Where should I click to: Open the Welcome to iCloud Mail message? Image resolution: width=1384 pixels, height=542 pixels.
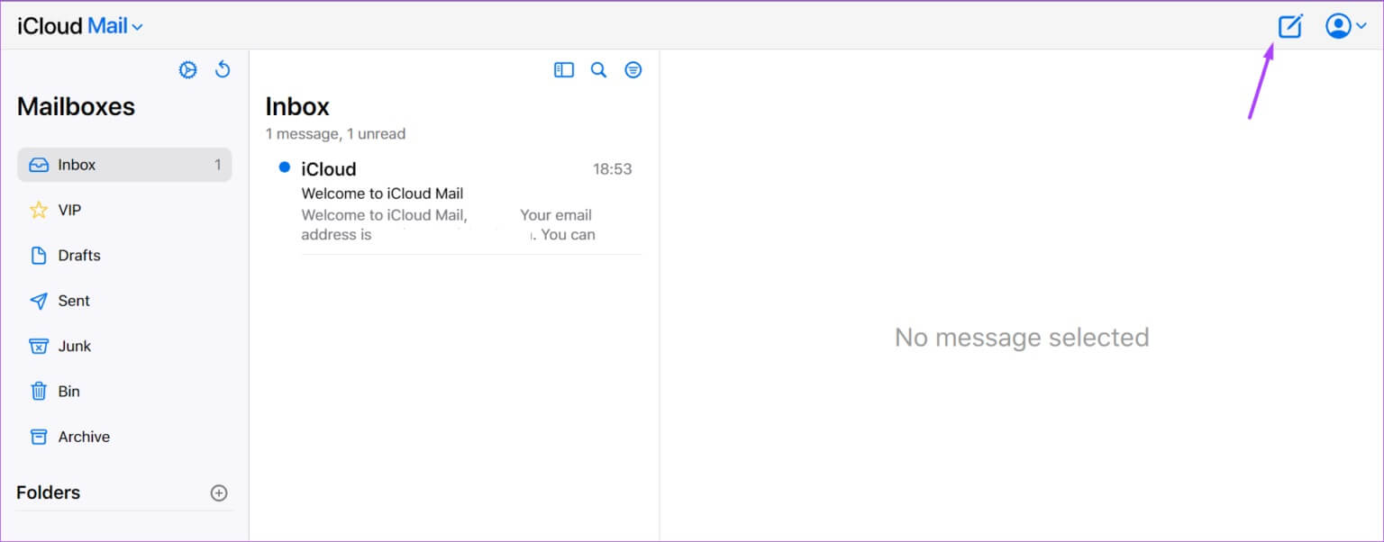(454, 203)
